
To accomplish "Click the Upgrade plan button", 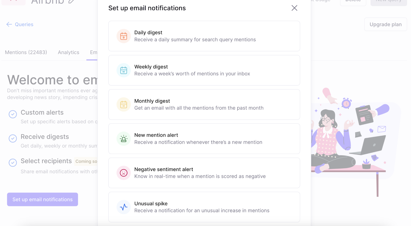I will tap(385, 24).
